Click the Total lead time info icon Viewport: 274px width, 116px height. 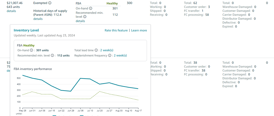coord(96,50)
